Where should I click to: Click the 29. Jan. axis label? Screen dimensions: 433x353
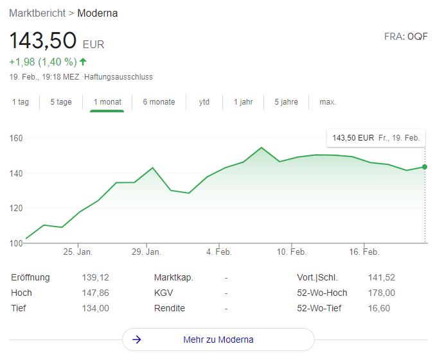coord(146,252)
